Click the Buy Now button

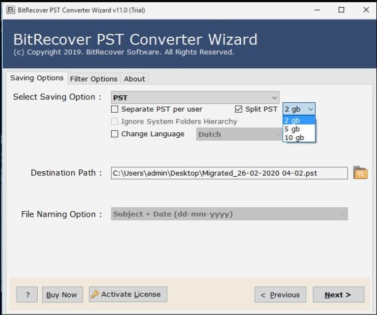62,294
